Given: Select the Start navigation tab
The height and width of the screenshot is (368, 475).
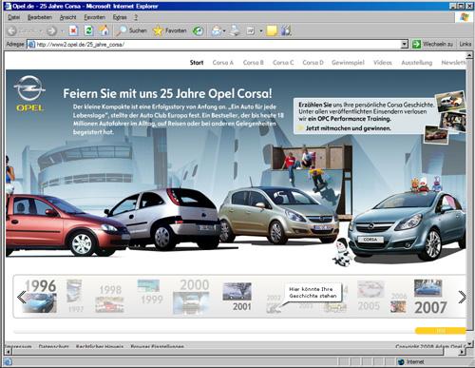Looking at the screenshot, I should 197,63.
